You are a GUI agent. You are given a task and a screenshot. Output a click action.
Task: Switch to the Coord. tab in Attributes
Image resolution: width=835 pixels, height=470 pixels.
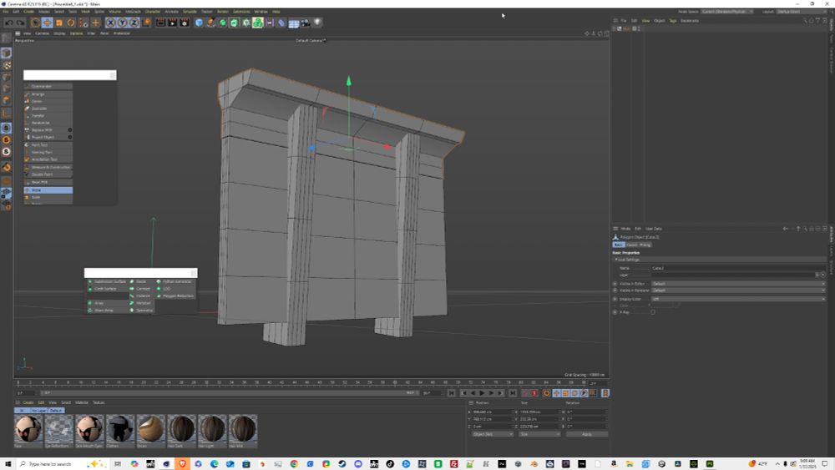632,245
